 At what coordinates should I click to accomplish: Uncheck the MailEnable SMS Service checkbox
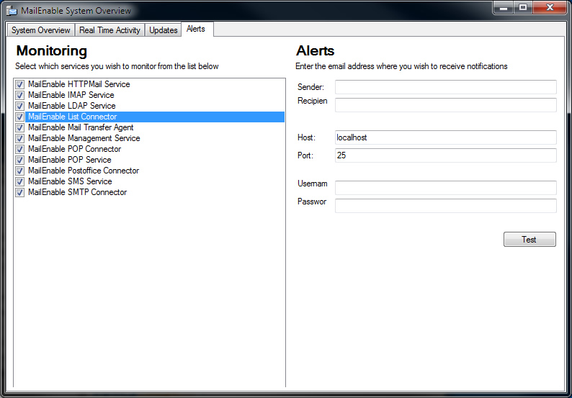pyautogui.click(x=19, y=181)
